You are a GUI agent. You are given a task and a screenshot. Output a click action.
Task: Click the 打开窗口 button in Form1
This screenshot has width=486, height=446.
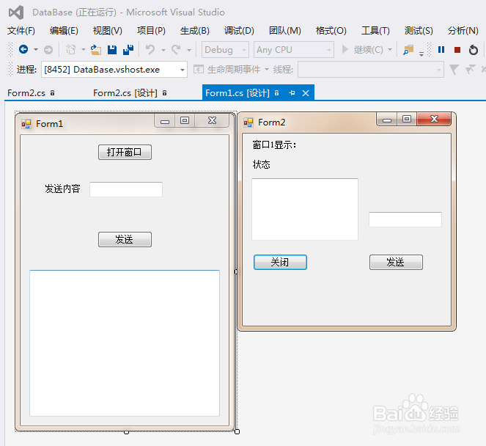pyautogui.click(x=125, y=153)
